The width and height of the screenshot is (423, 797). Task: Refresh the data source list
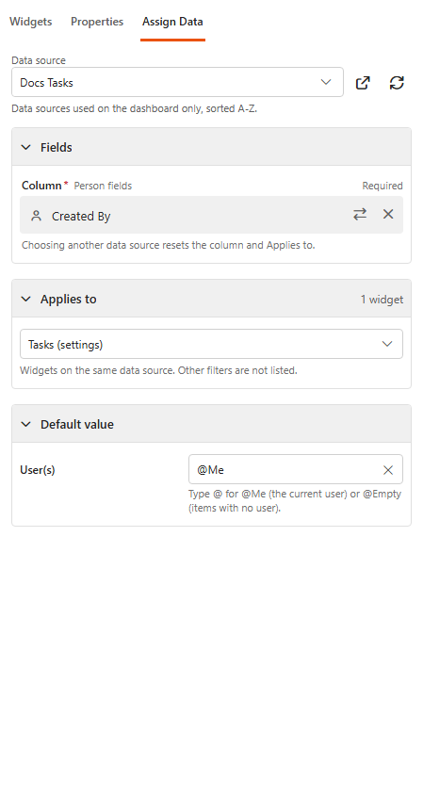click(x=397, y=83)
